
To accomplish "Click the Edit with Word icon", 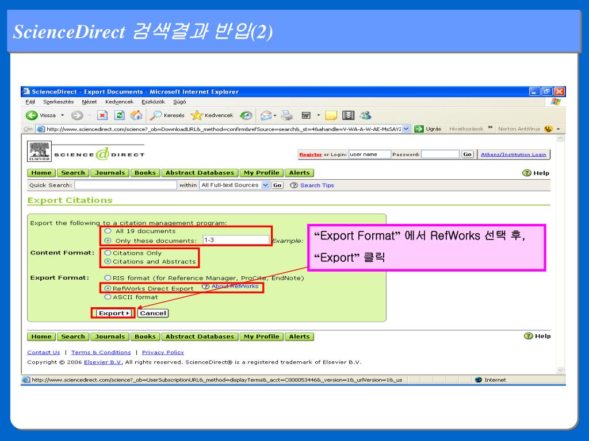I will pos(306,115).
